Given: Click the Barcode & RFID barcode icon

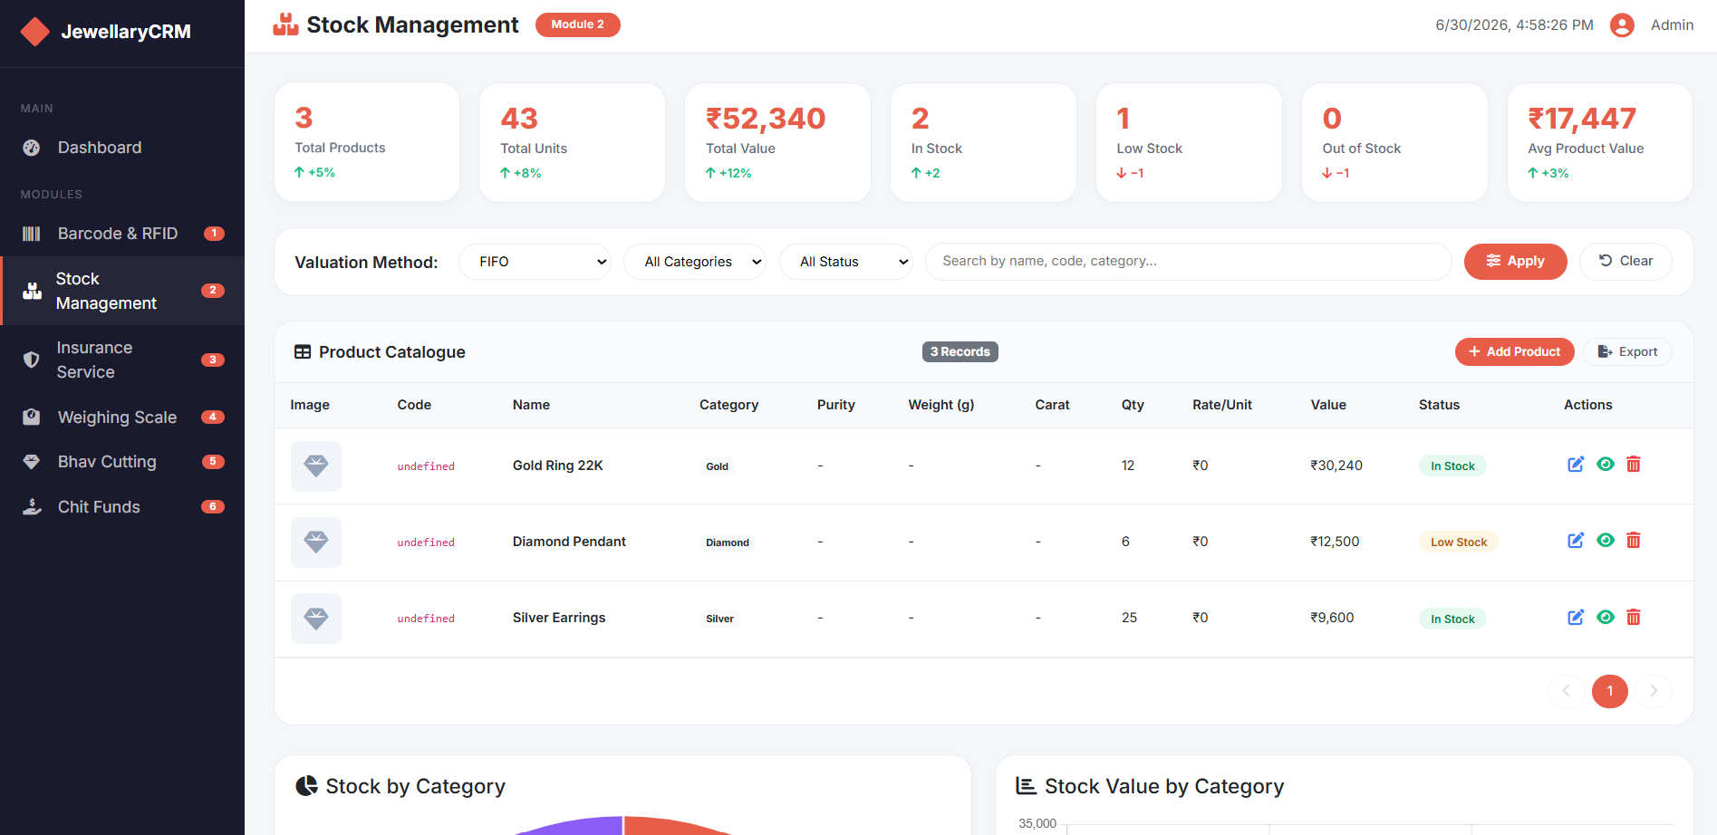Looking at the screenshot, I should pos(32,234).
